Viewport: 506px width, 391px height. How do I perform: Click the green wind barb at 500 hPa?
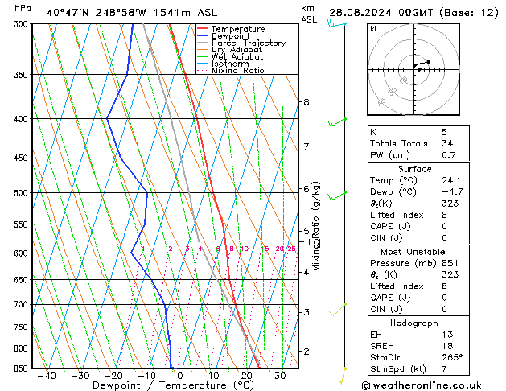[x=337, y=195]
